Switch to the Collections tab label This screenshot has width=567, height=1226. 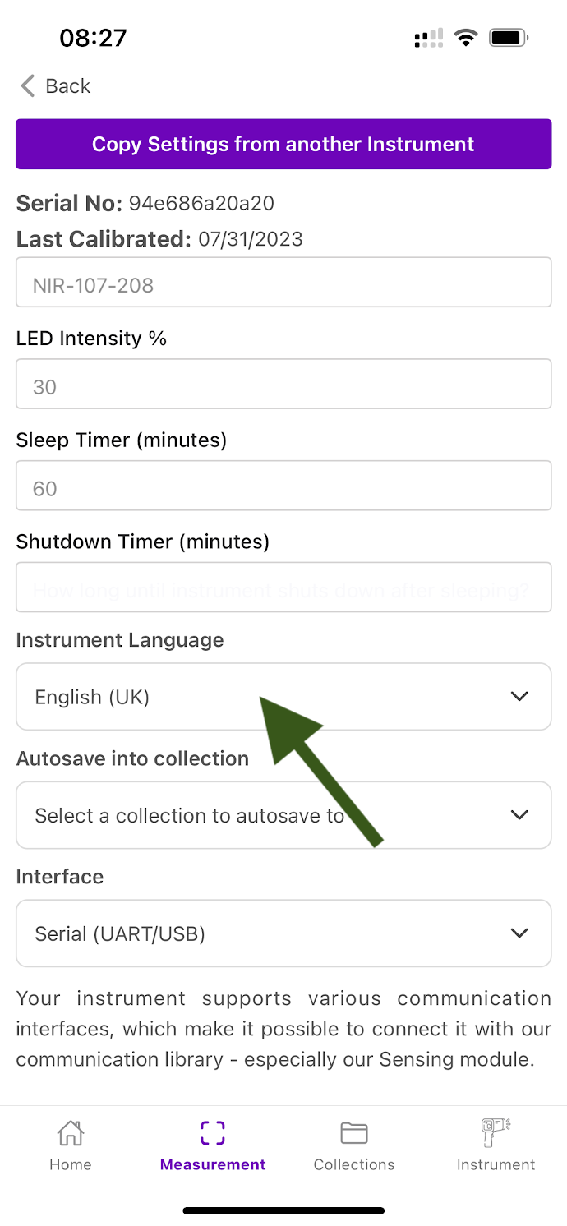coord(354,1164)
